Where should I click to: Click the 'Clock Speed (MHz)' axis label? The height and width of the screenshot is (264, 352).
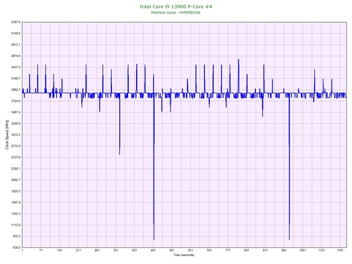pos(7,134)
